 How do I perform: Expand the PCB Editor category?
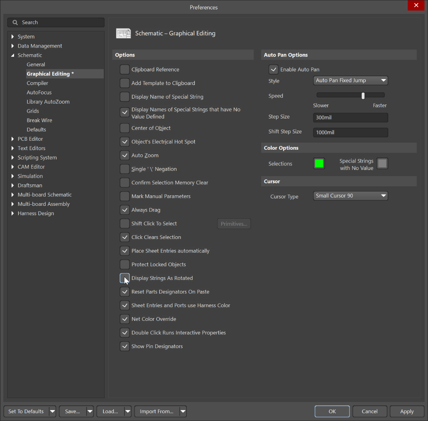coord(12,139)
